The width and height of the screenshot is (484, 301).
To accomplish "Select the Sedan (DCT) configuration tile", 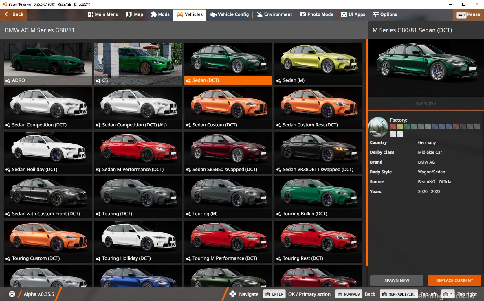I will 228,64.
